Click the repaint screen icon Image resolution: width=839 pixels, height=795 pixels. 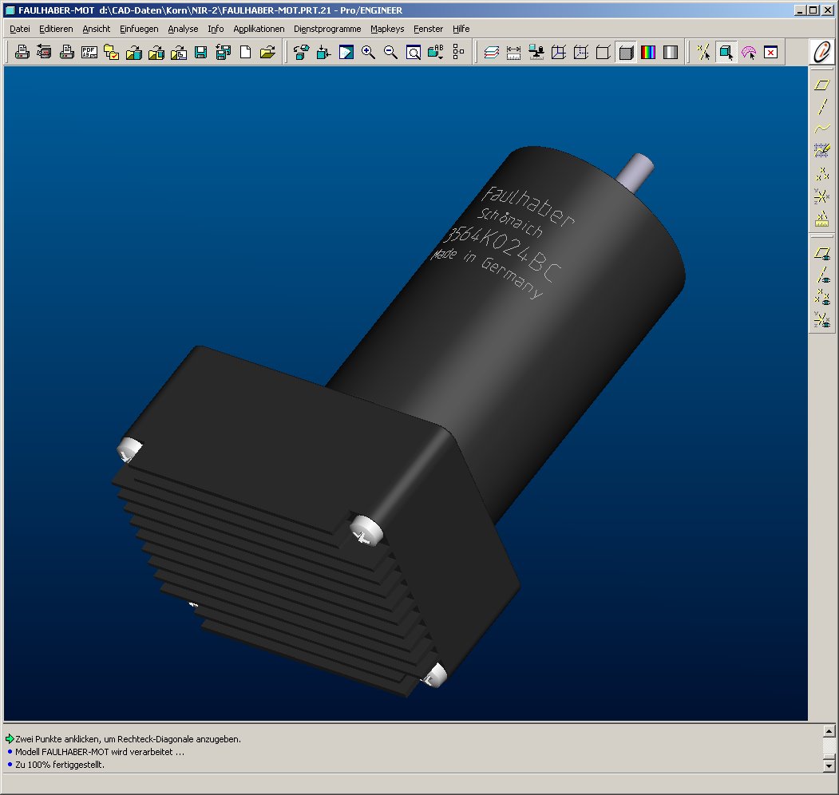click(x=346, y=52)
